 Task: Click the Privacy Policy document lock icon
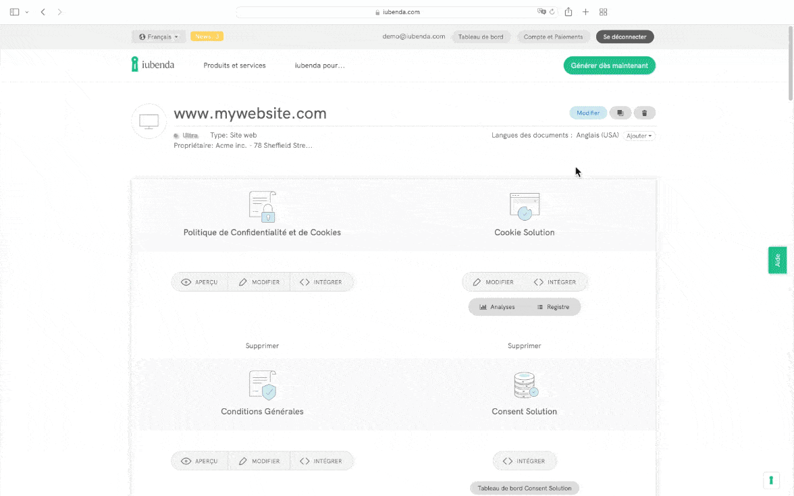click(x=263, y=206)
